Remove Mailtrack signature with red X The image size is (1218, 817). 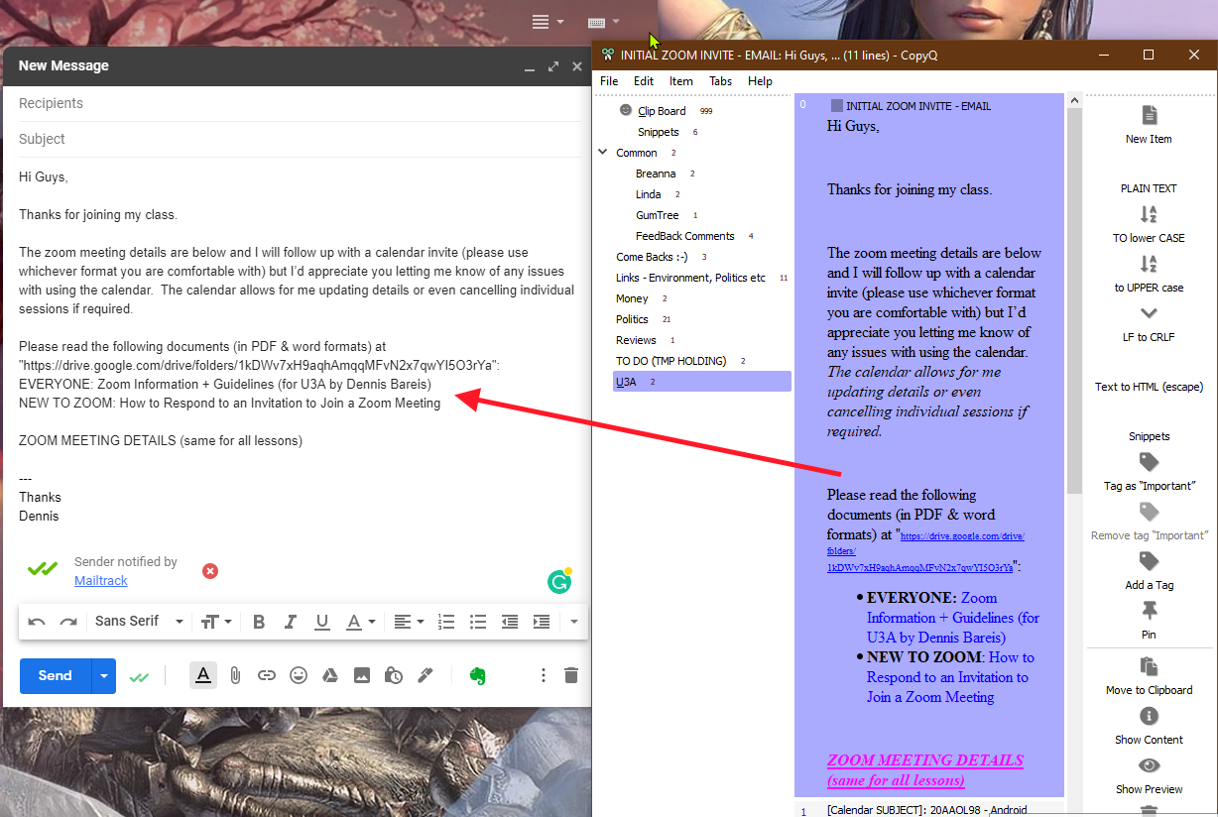[210, 571]
